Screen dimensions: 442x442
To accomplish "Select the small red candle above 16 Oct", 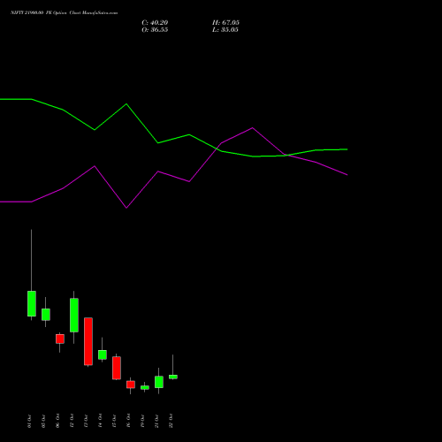I will pos(131,385).
